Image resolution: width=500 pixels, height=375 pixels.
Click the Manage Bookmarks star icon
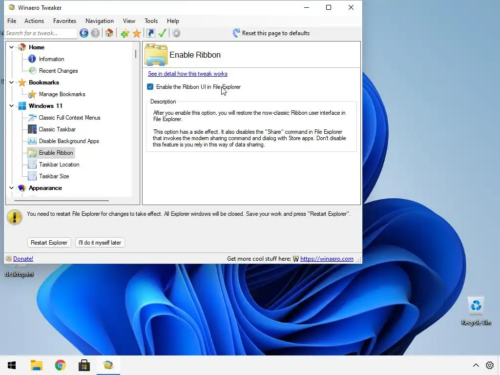coord(32,94)
